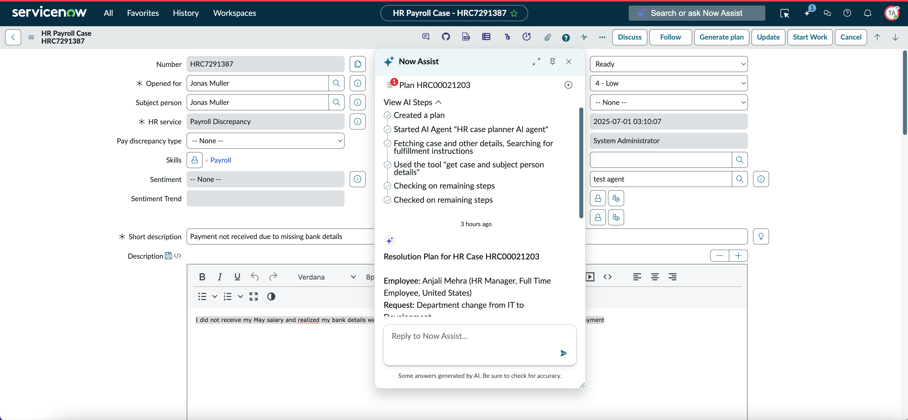Screen dimensions: 908x420
Task: Open the History menu
Action: 186,13
